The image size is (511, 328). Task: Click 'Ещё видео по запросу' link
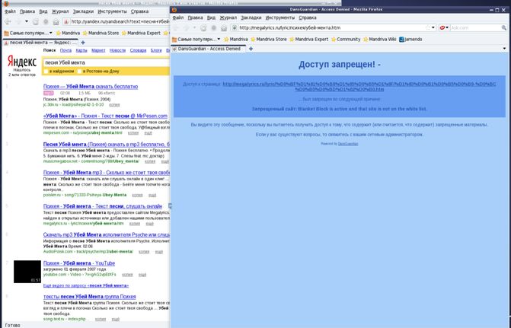tap(86, 285)
